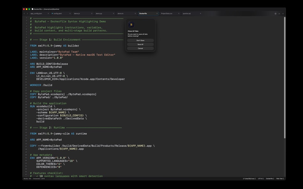303x189 pixels.
Task: Click the BytePad app icon in the dialog
Action: point(131,24)
